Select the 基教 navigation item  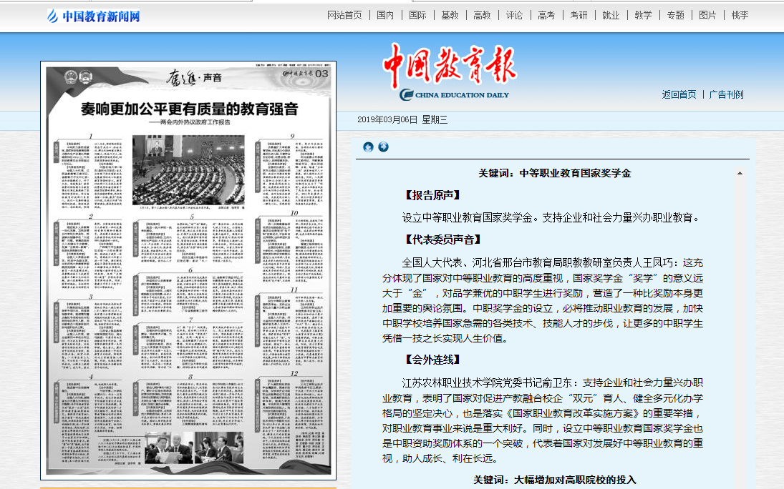pyautogui.click(x=450, y=15)
